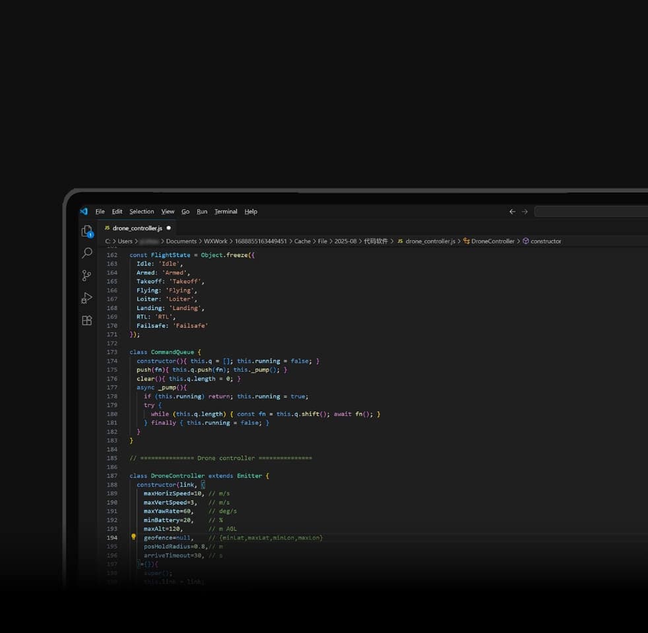This screenshot has height=633, width=648.
Task: Click line number 194 in the gutter
Action: click(112, 537)
